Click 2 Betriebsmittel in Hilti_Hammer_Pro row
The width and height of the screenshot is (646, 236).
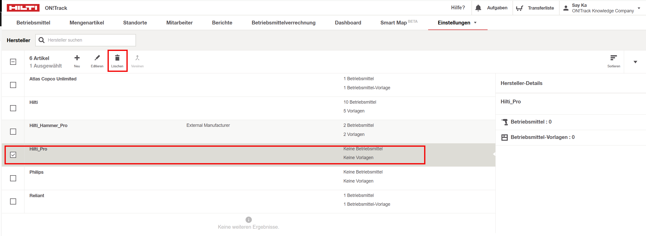(358, 125)
